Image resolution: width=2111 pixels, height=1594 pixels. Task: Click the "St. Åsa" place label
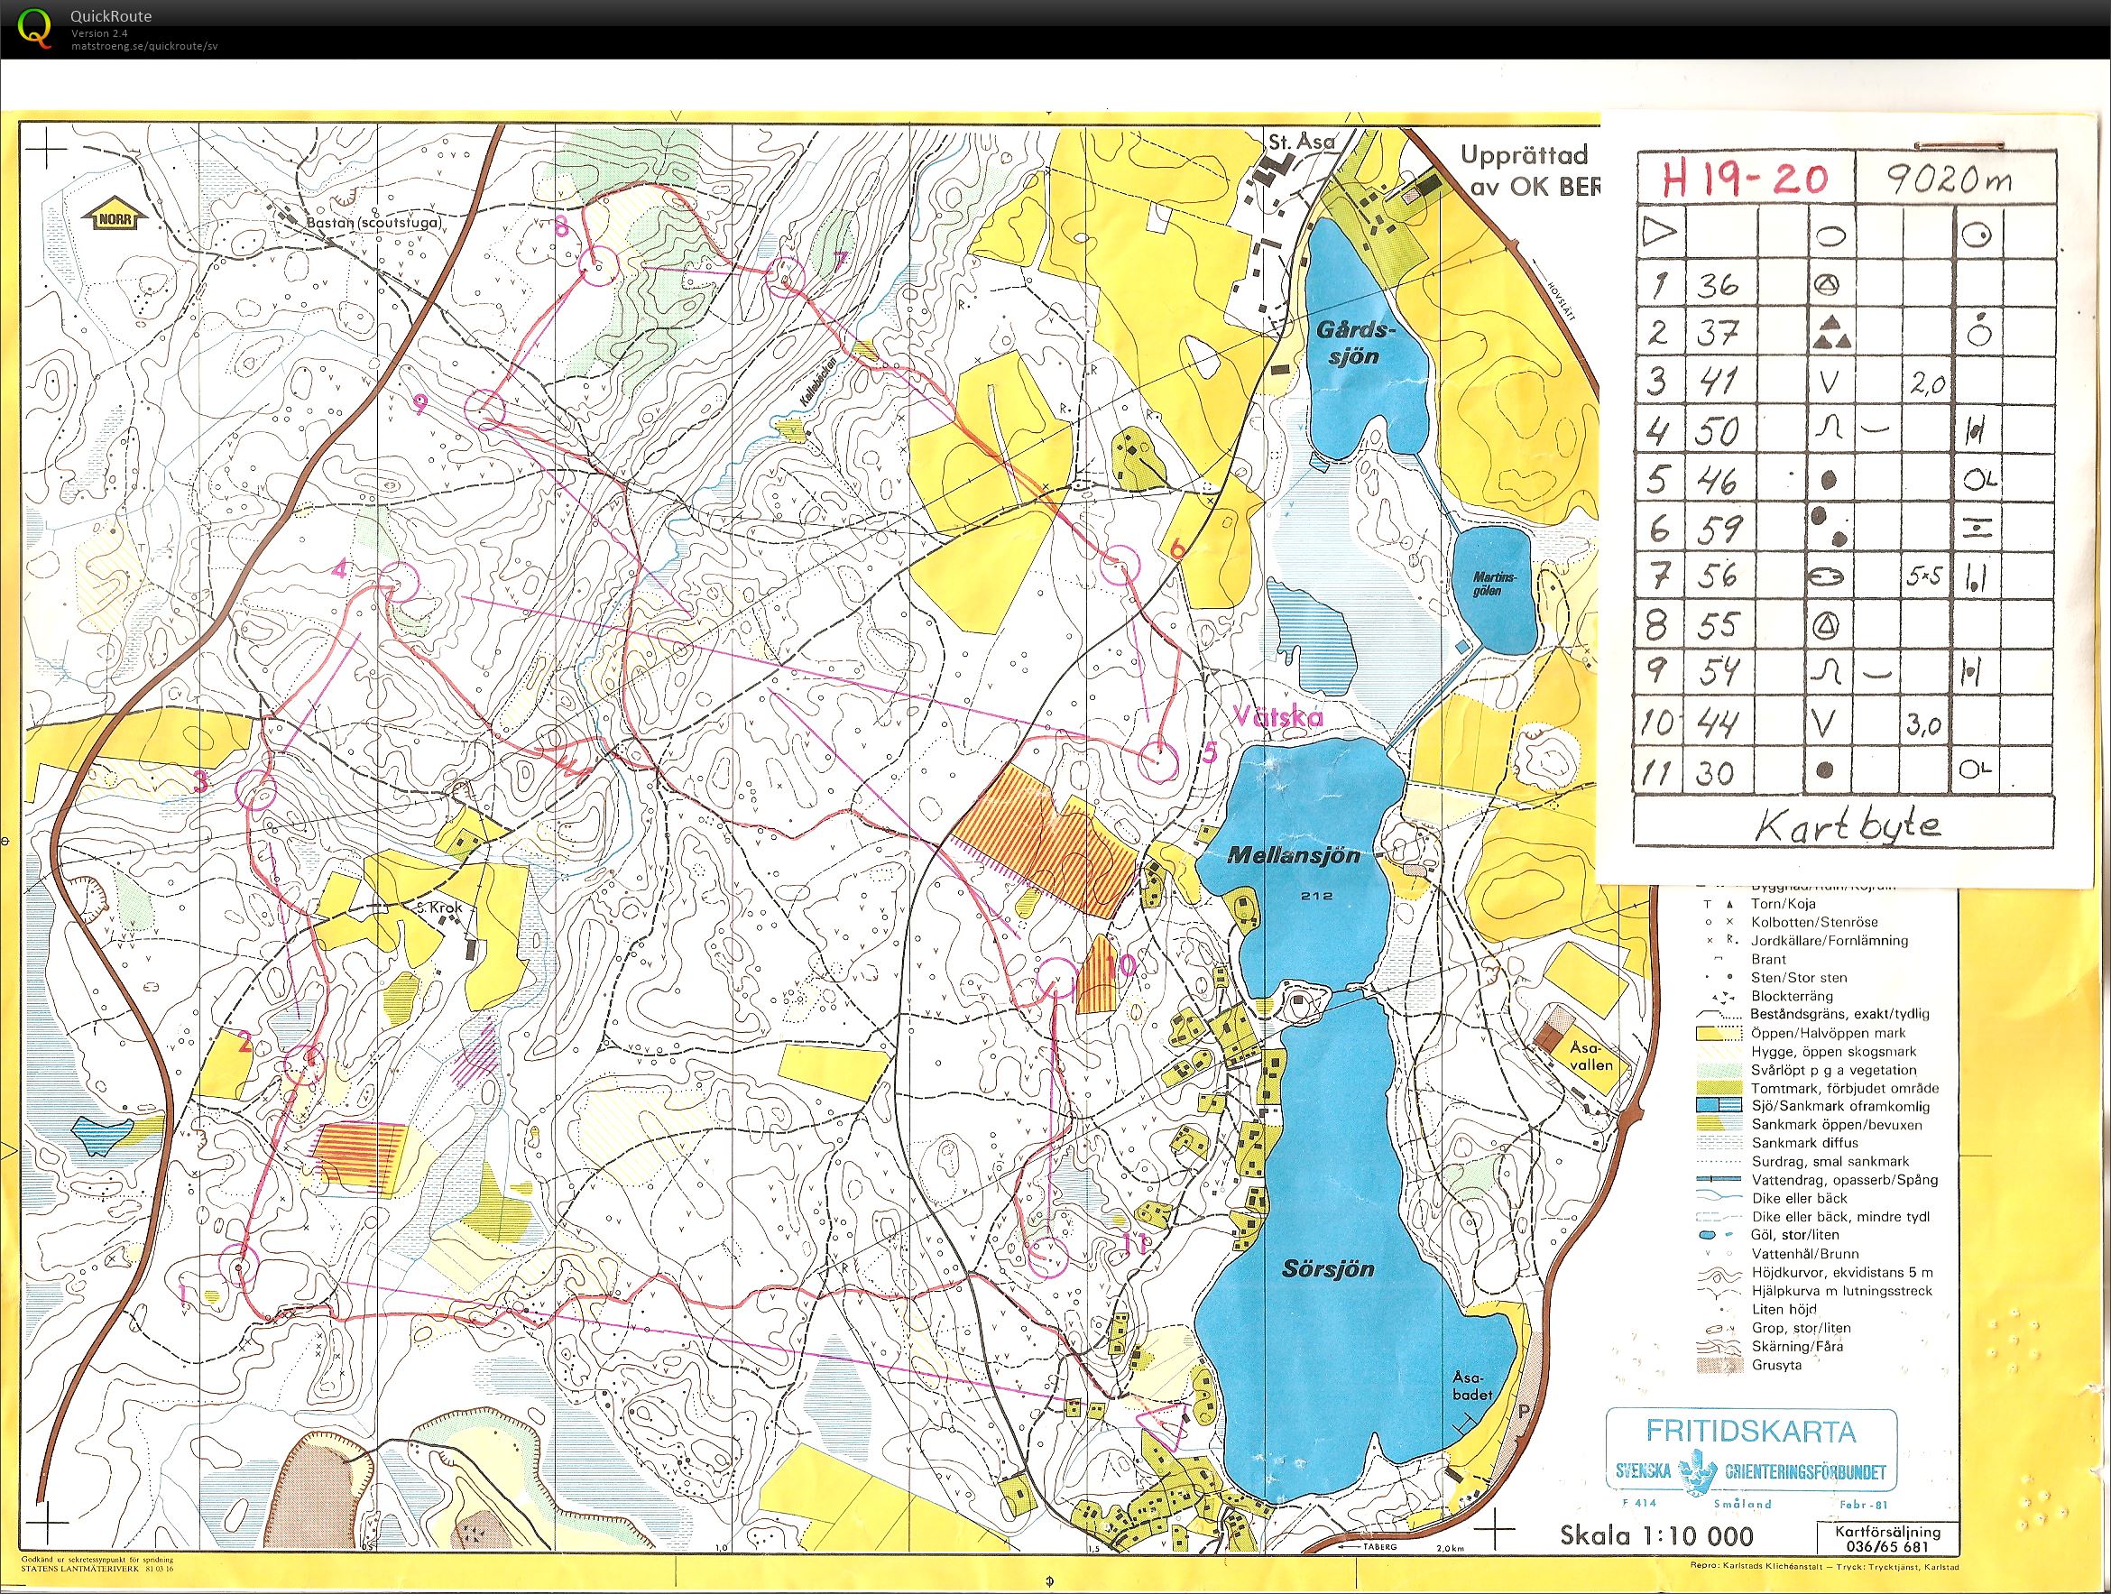(1300, 142)
